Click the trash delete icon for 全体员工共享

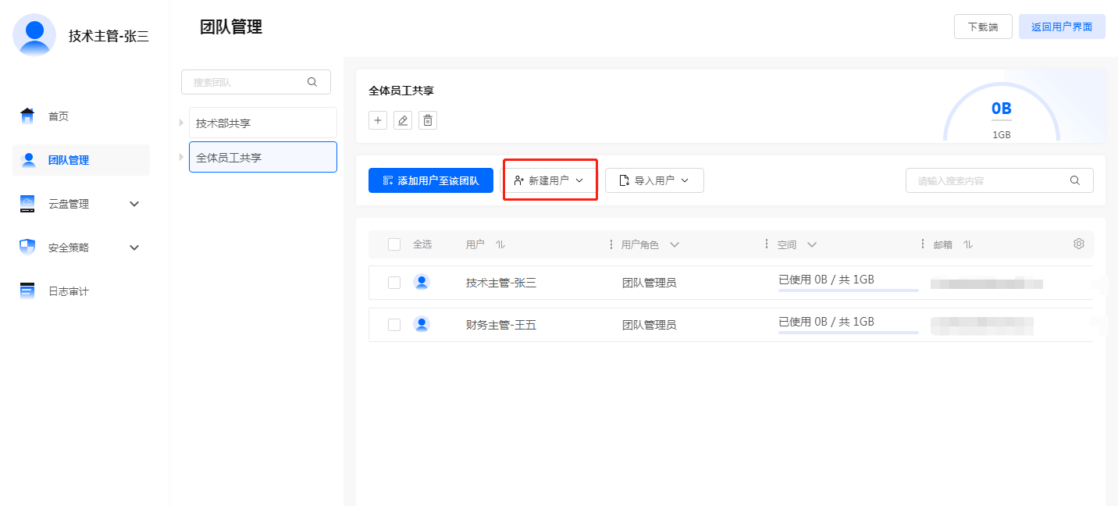click(428, 120)
